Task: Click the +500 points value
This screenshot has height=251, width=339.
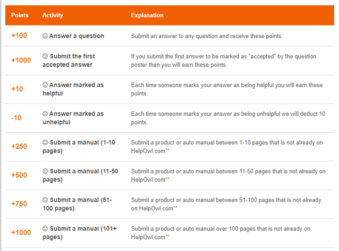Action: click(19, 175)
